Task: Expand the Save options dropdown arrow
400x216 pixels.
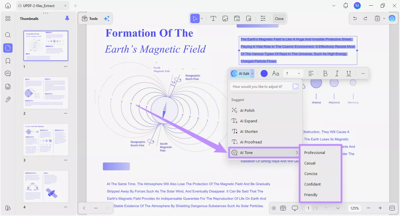Action: 384,18
